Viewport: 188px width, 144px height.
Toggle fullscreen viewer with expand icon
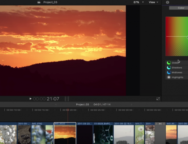tap(158, 99)
